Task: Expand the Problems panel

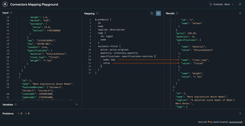Action: (240, 114)
